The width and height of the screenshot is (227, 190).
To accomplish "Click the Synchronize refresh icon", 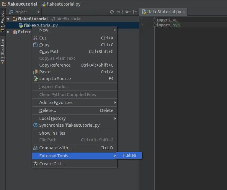I will click(x=35, y=125).
